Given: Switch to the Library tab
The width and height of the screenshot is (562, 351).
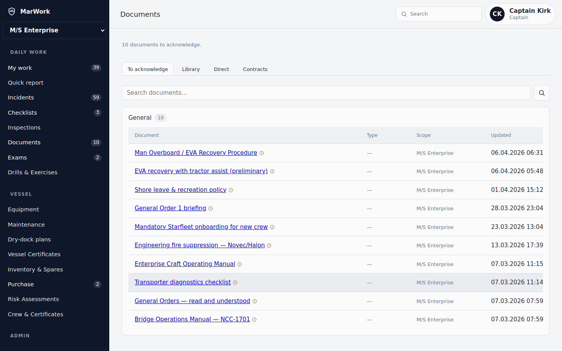Looking at the screenshot, I should click(191, 69).
